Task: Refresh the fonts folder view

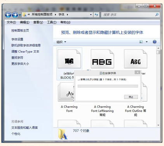Action: [96, 15]
